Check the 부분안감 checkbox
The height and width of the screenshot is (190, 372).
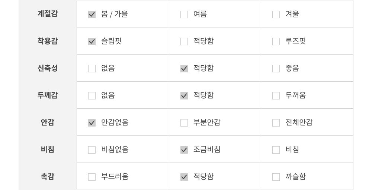point(184,123)
